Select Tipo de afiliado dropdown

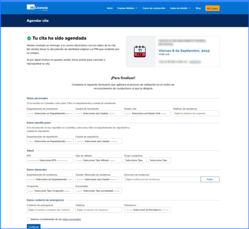coord(99,161)
